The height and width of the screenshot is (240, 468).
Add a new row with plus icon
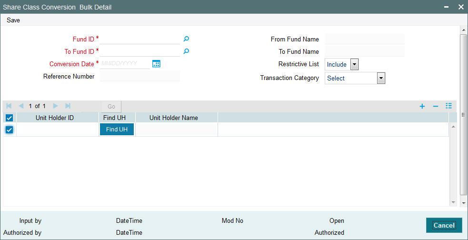[422, 106]
